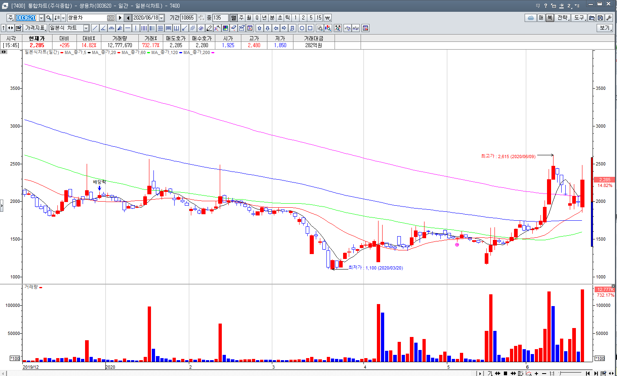Open the 전략 strategy menu
Screen dimensions: 617x376
[x=562, y=18]
